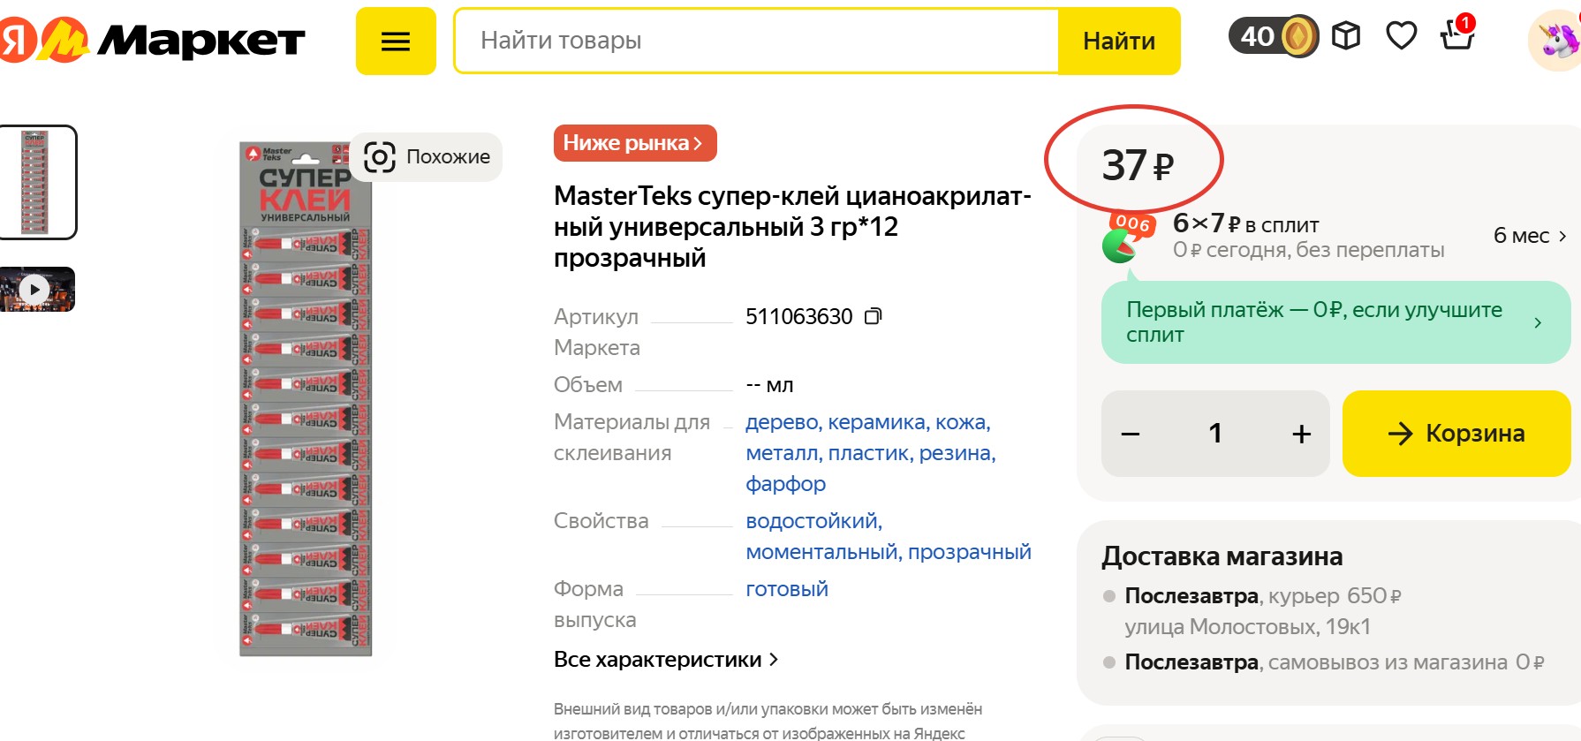This screenshot has height=741, width=1581.
Task: Copy the article number 511063630
Action: pyautogui.click(x=873, y=316)
